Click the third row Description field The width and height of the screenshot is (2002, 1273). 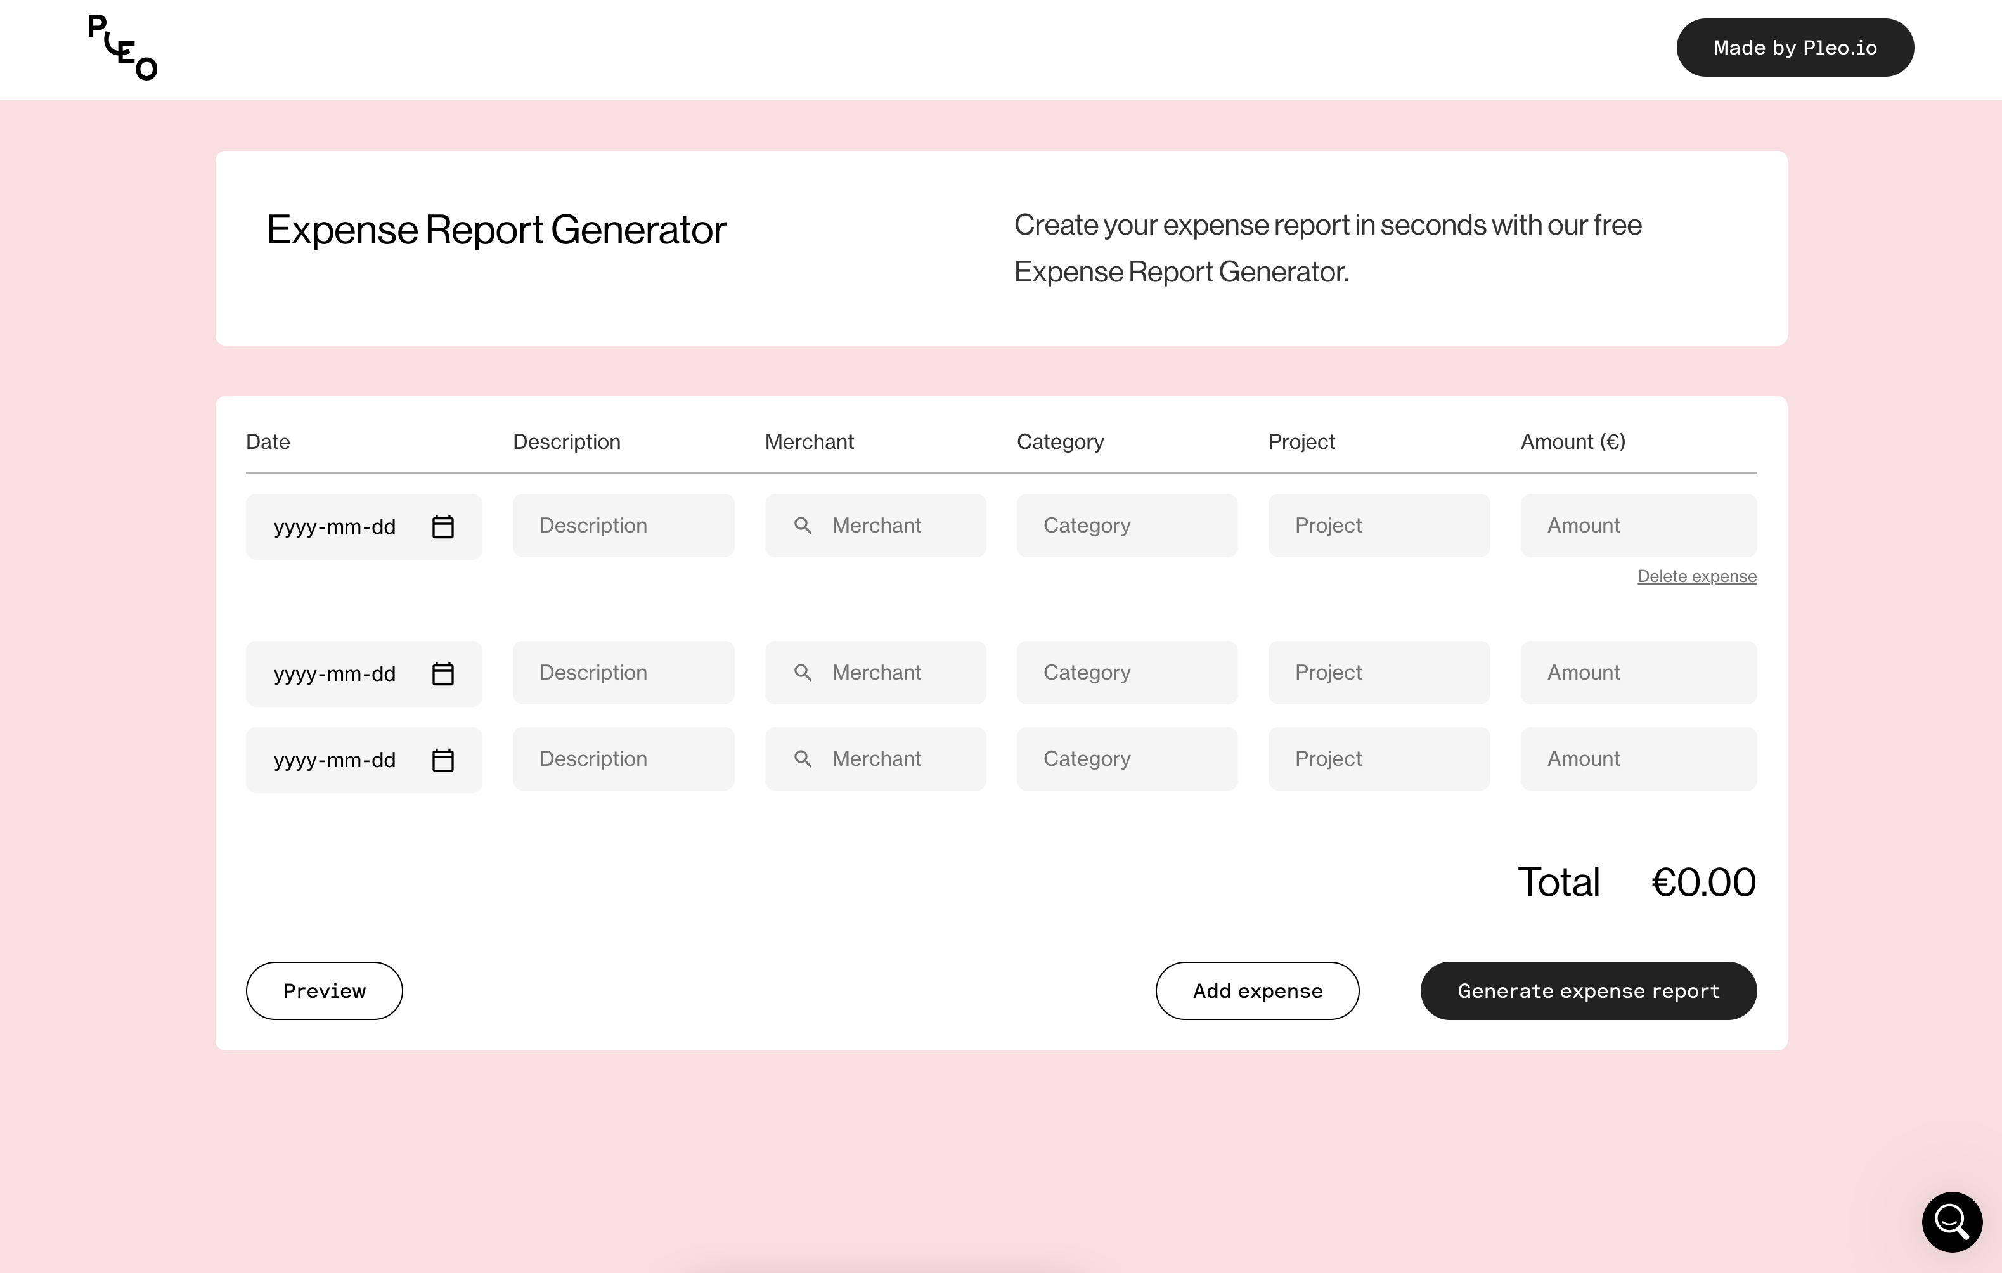[x=624, y=759]
